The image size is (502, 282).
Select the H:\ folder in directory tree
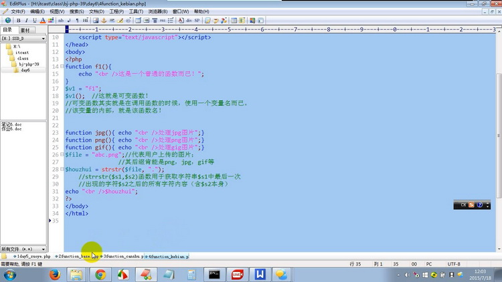click(13, 46)
